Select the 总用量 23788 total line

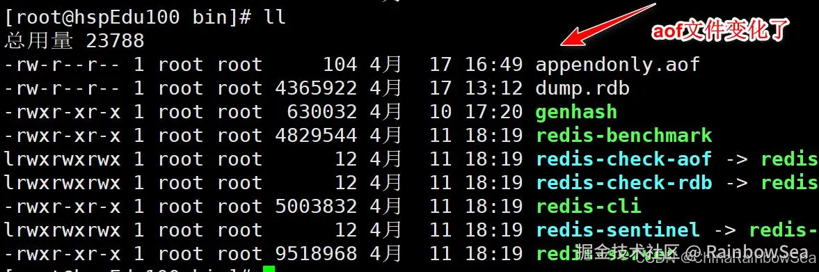pyautogui.click(x=74, y=41)
